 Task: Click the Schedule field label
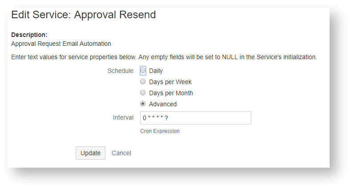tap(120, 71)
